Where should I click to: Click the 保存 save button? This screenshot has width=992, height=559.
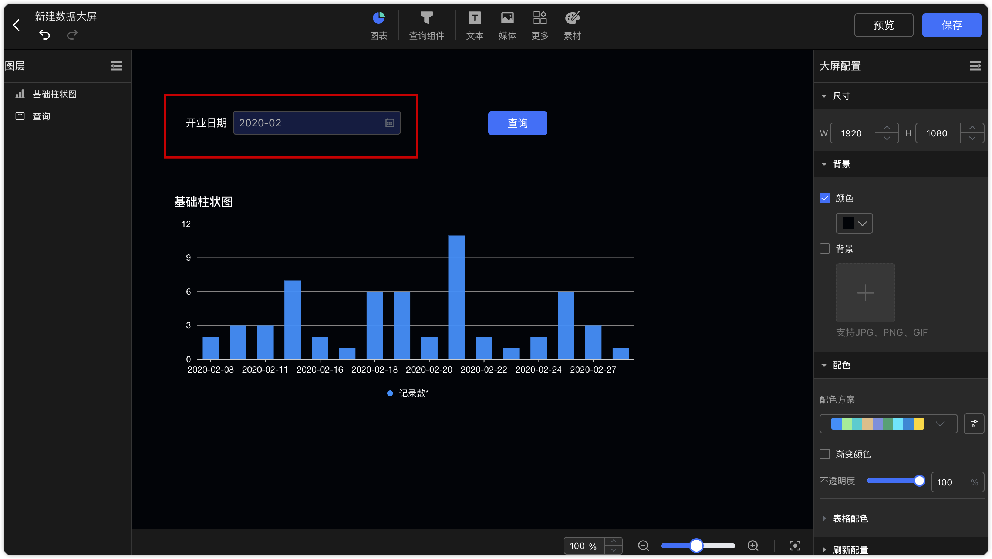pyautogui.click(x=952, y=25)
